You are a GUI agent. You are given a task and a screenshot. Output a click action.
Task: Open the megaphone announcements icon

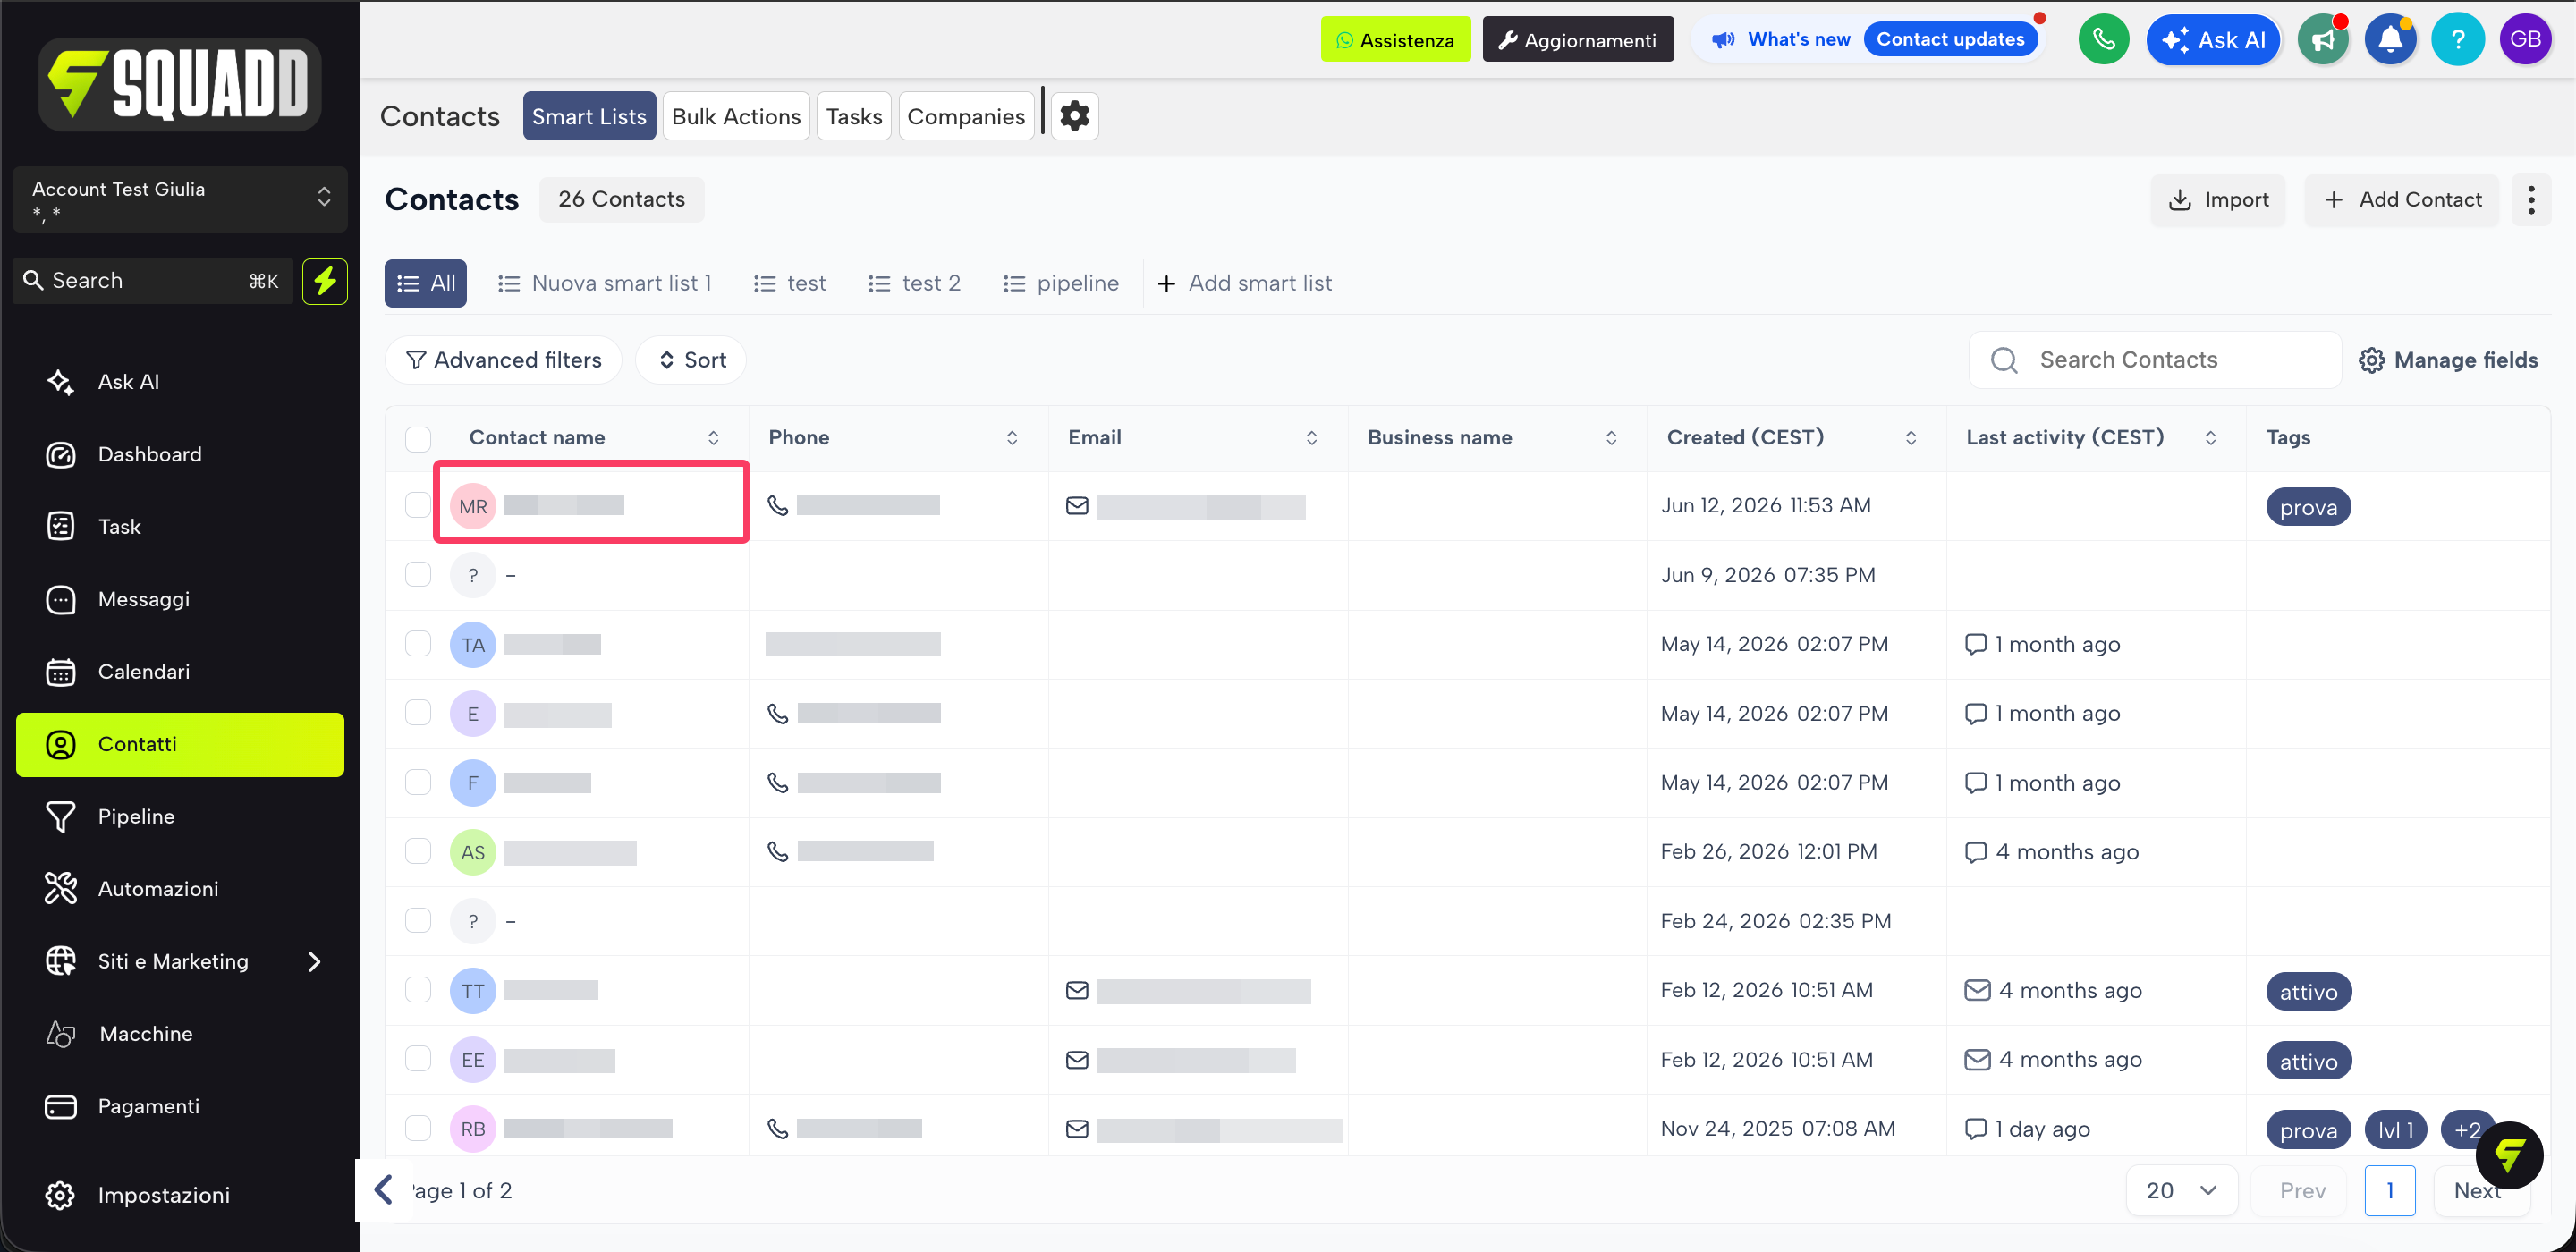2323,40
